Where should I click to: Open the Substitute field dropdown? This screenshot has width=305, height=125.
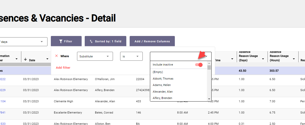(95, 56)
